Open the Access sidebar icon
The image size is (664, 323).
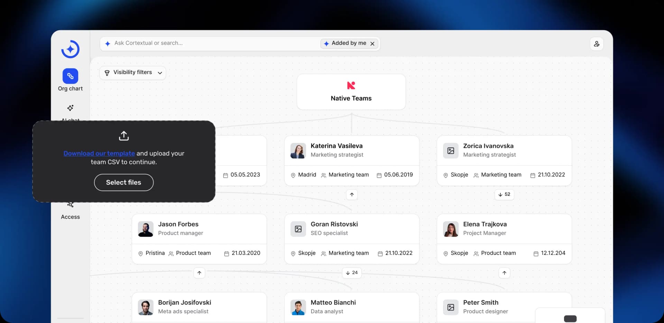[70, 205]
